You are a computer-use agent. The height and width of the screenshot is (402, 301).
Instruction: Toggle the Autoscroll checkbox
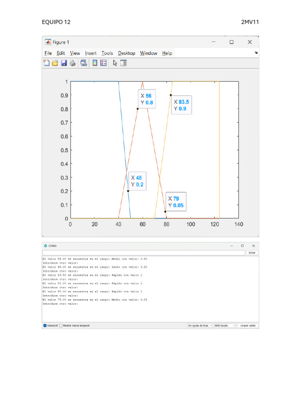tap(45, 325)
